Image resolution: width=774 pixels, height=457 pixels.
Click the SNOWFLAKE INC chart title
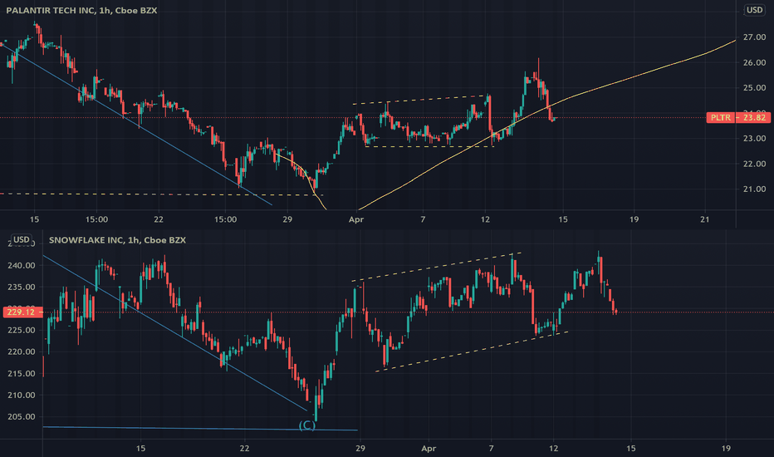point(117,240)
